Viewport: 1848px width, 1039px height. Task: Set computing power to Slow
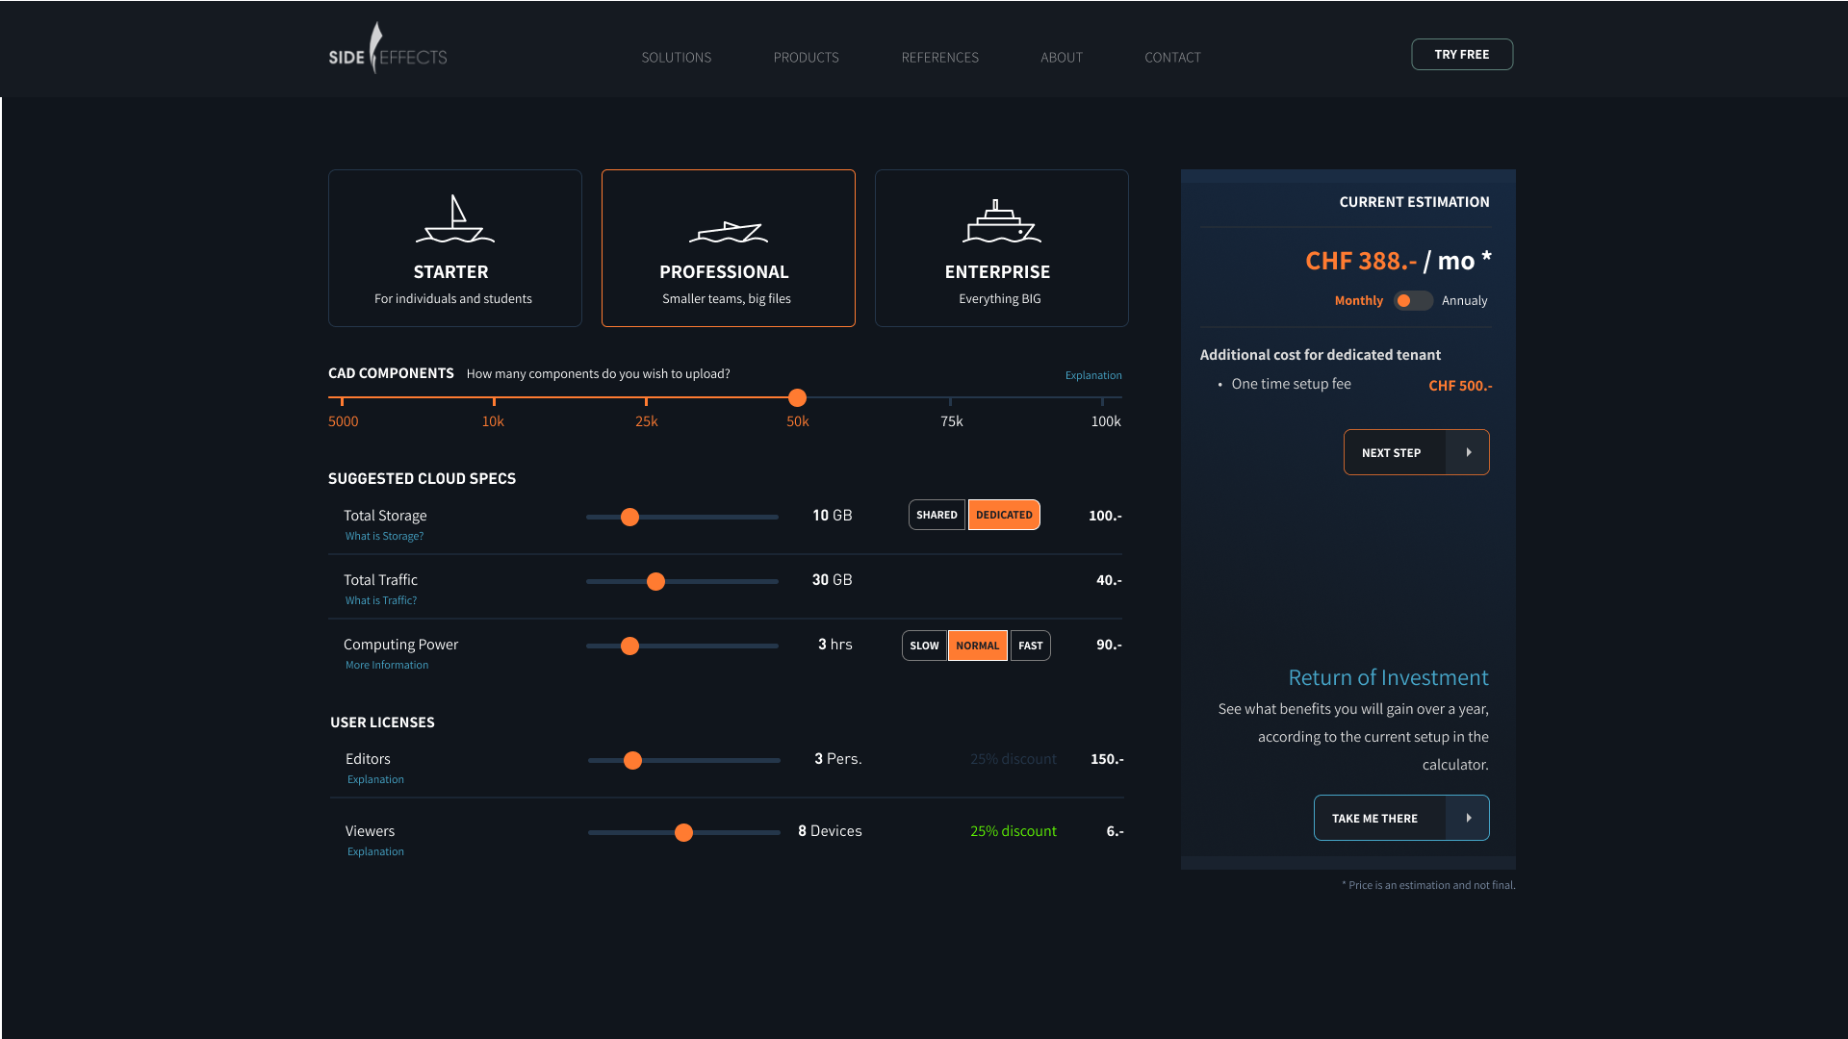click(x=924, y=646)
